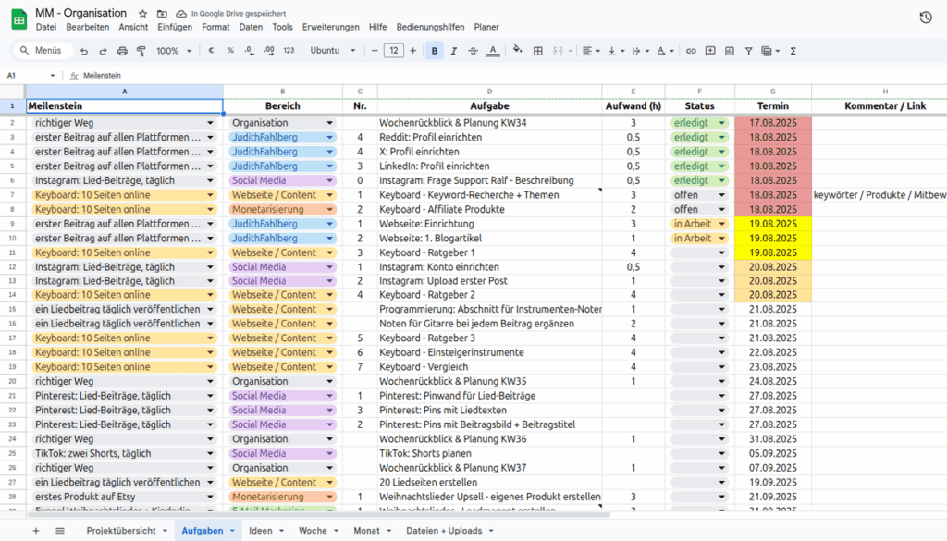The height and width of the screenshot is (541, 947).
Task: Open the Fill color swatch
Action: (x=518, y=51)
